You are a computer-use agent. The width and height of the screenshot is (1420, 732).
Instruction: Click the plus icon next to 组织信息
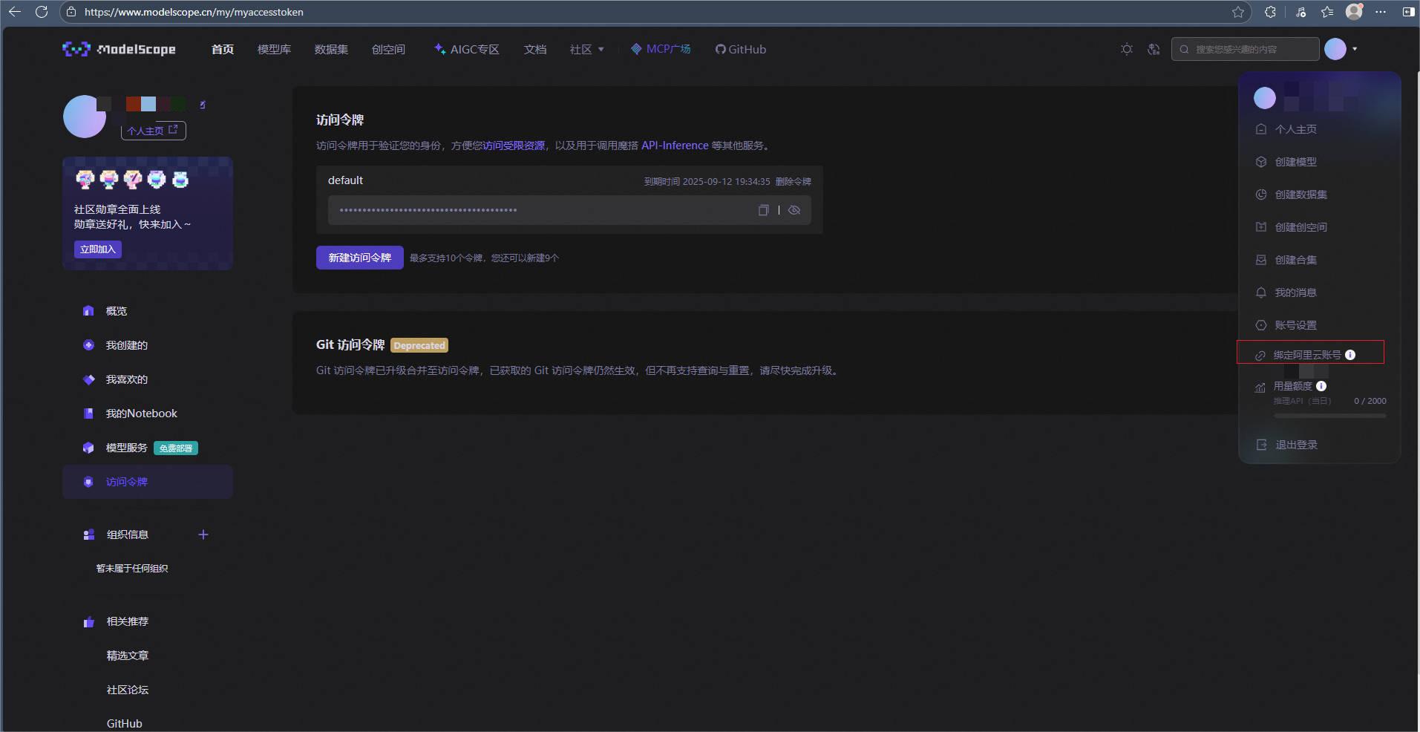click(x=203, y=534)
